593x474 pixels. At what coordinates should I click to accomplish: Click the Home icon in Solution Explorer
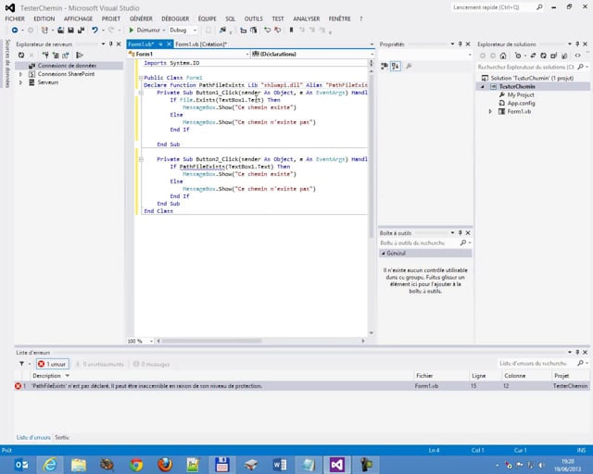pyautogui.click(x=503, y=56)
